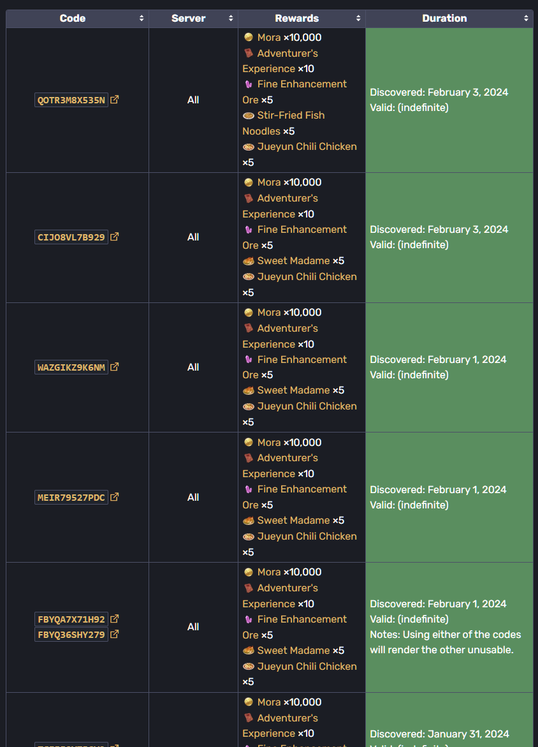
Task: Sort the table by Server column arrows
Action: [x=231, y=18]
